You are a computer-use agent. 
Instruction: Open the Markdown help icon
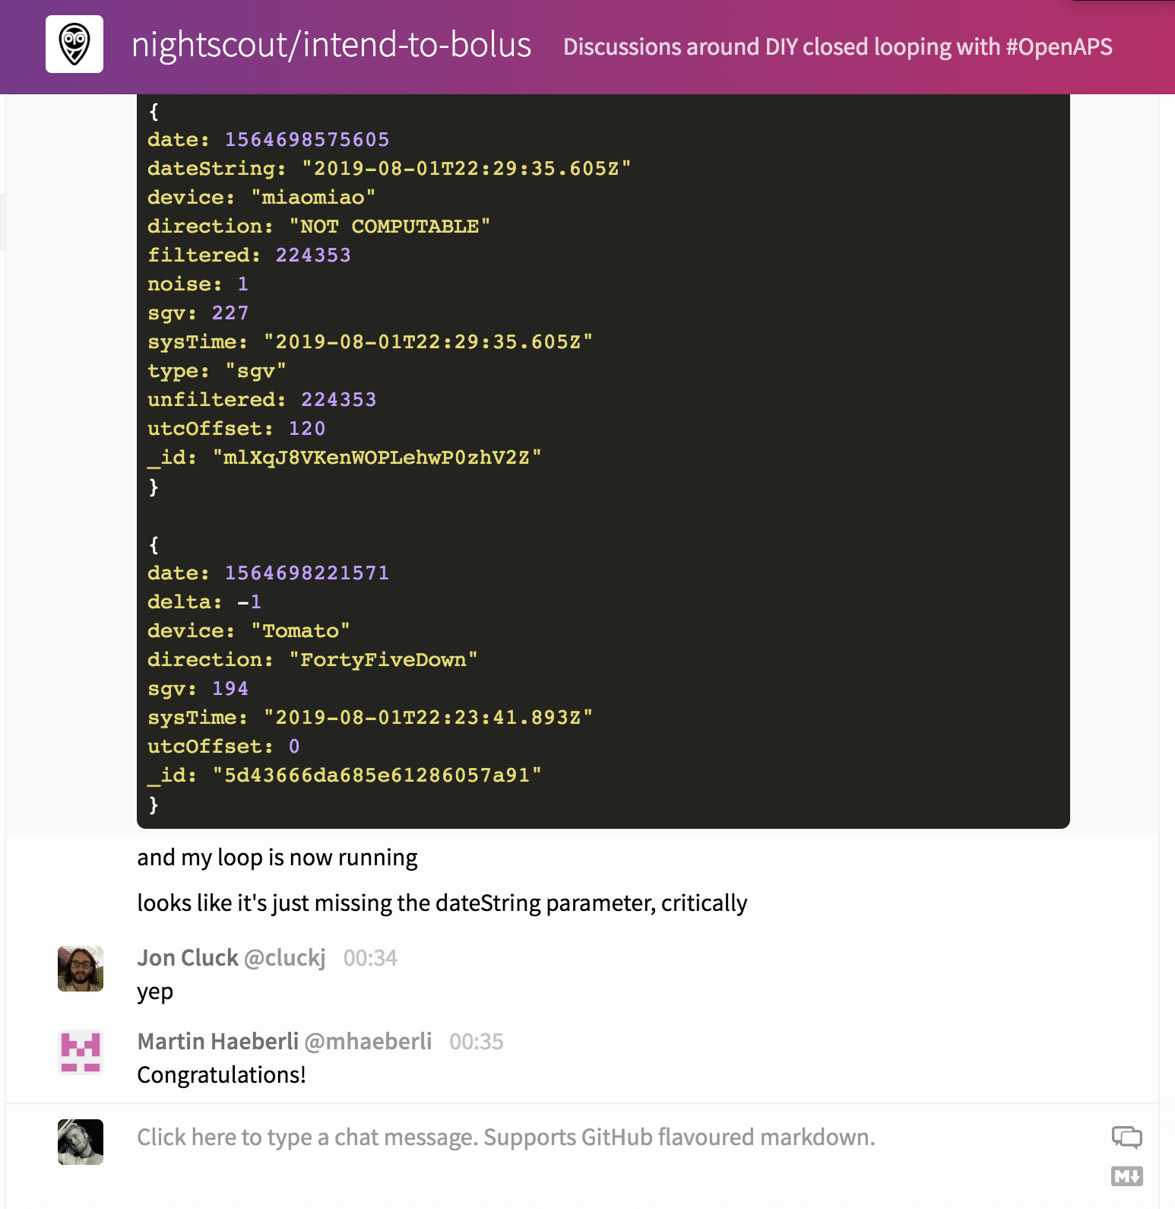coord(1127,1176)
